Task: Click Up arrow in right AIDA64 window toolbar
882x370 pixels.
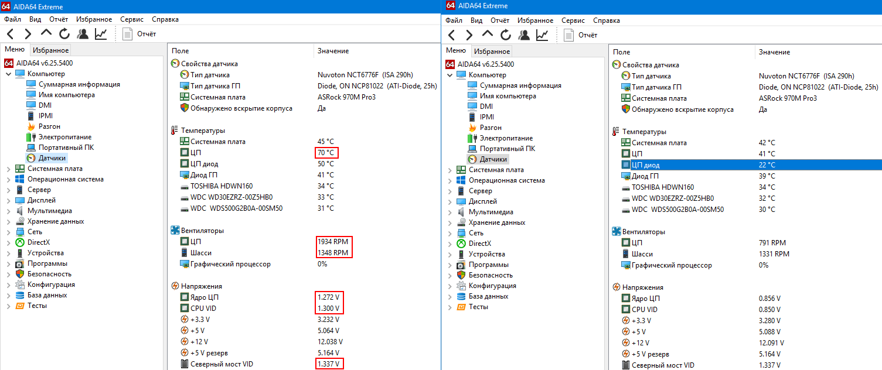Action: [x=488, y=35]
